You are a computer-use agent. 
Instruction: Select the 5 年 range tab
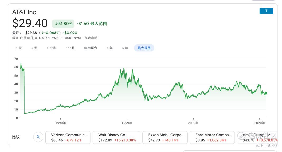tap(125, 48)
